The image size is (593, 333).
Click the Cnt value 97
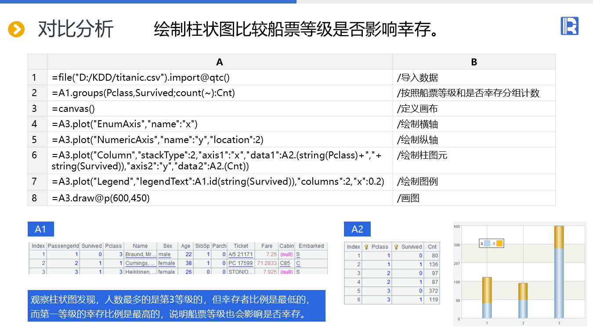point(435,273)
